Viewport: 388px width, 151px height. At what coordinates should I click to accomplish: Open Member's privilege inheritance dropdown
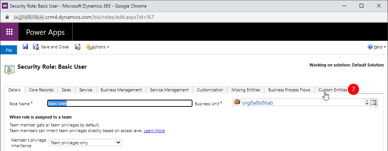pos(86,142)
